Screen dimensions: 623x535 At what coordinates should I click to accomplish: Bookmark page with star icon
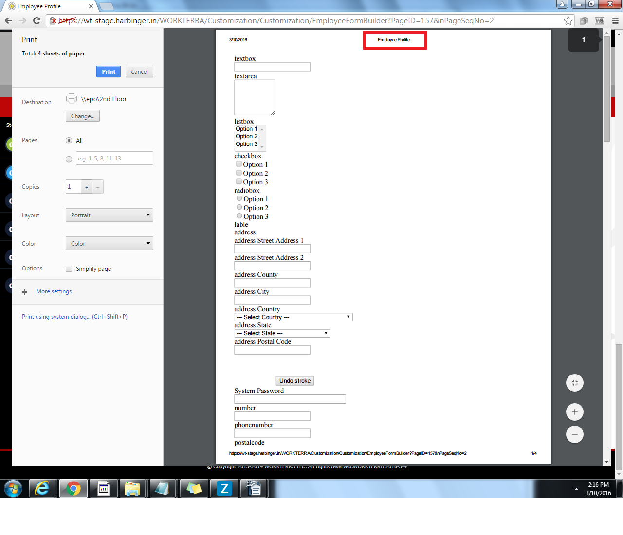(568, 20)
